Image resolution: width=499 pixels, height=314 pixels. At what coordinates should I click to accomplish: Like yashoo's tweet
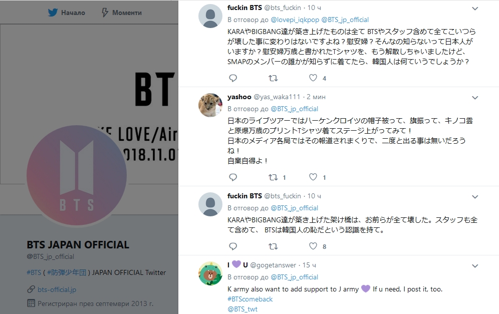tap(313, 177)
